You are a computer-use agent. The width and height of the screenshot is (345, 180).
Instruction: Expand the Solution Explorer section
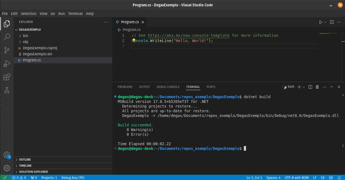click(x=63, y=172)
